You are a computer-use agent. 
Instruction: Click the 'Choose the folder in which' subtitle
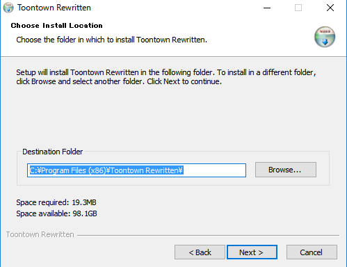pos(111,40)
